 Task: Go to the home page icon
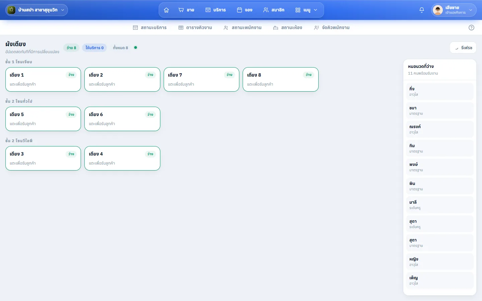[166, 10]
